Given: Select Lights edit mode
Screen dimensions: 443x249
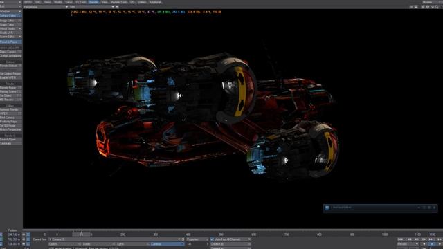Looking at the screenshot, I should (x=132, y=244).
